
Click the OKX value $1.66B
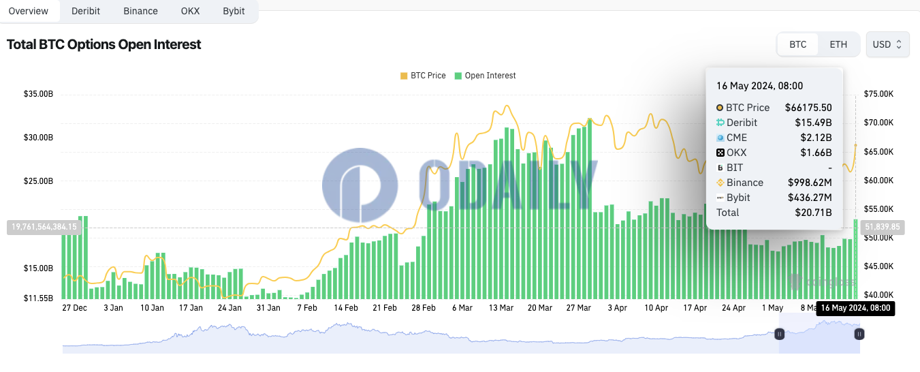click(816, 153)
